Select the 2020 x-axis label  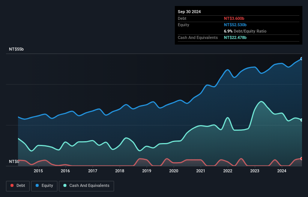(x=174, y=171)
